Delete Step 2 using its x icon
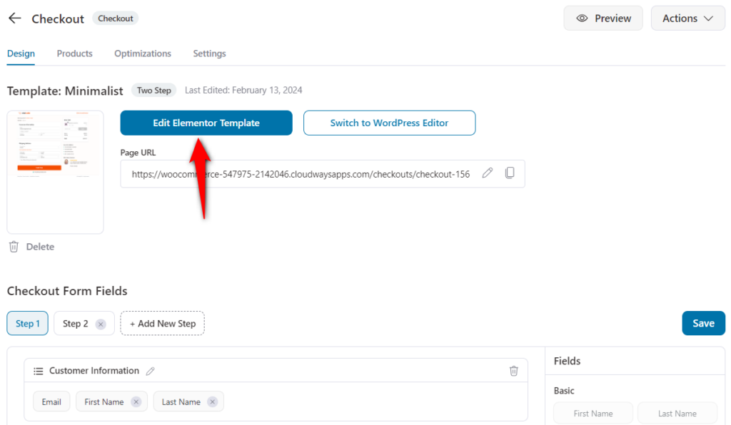 pos(99,323)
